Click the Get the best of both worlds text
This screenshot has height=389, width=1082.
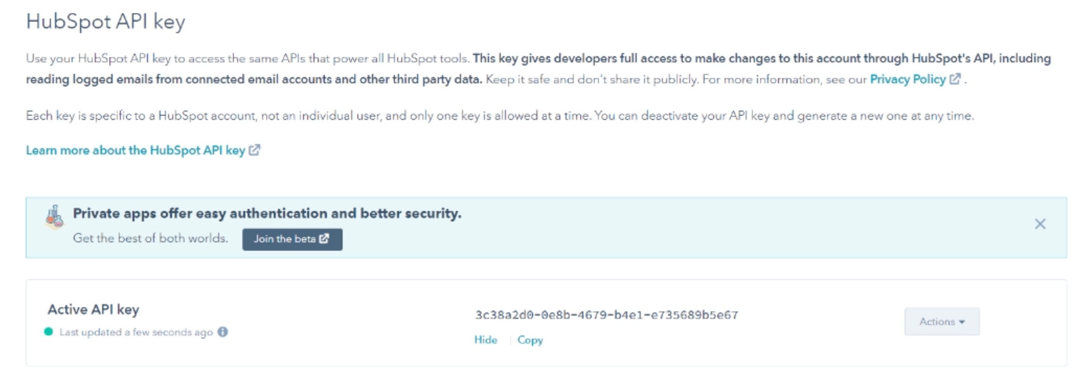[x=150, y=238]
